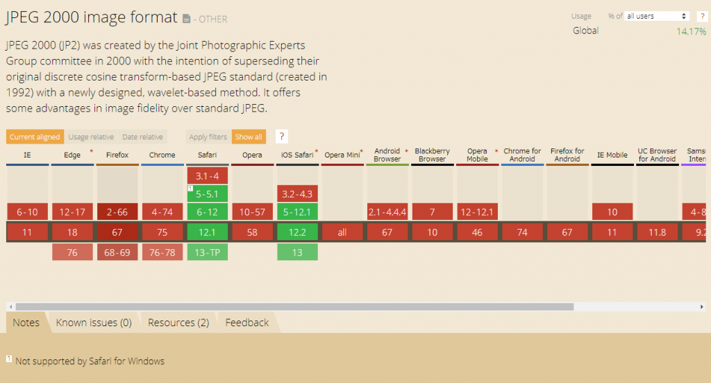Select Edge 12-17 version cell

coord(72,212)
